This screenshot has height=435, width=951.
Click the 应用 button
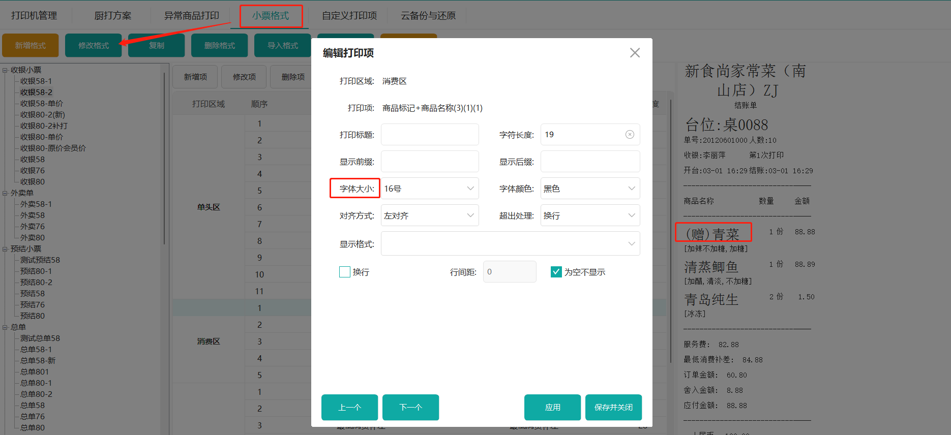553,407
